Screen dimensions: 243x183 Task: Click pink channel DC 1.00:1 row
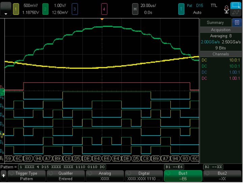click(221, 78)
